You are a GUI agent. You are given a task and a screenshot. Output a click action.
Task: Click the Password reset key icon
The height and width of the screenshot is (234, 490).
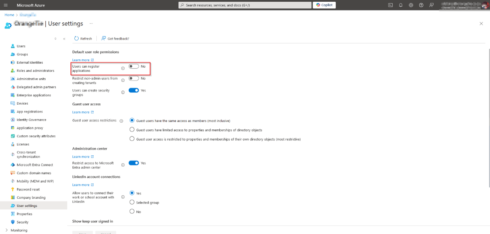coord(13,189)
